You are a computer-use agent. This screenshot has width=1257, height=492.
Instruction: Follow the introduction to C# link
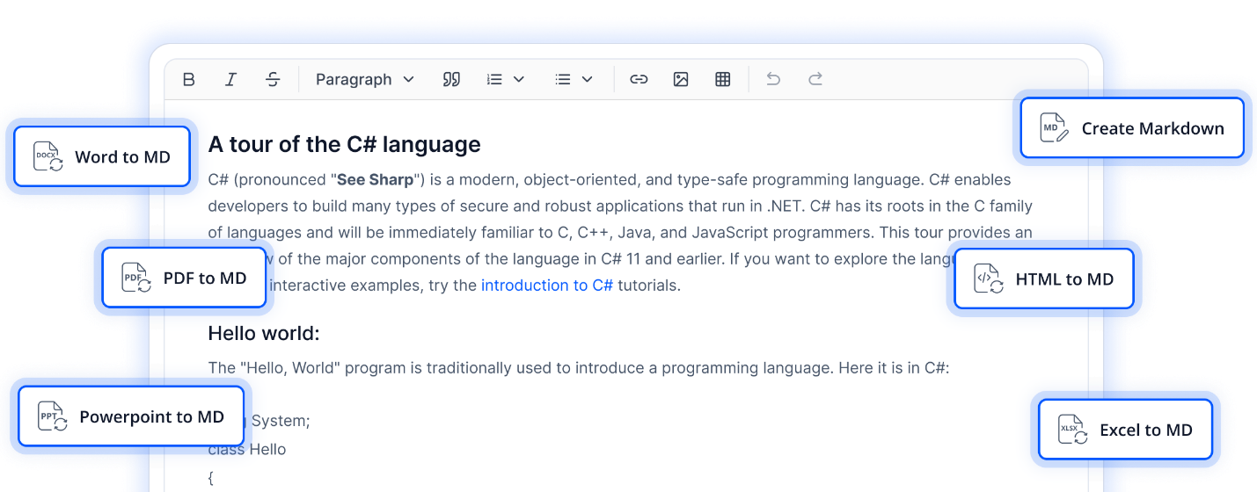pyautogui.click(x=547, y=286)
